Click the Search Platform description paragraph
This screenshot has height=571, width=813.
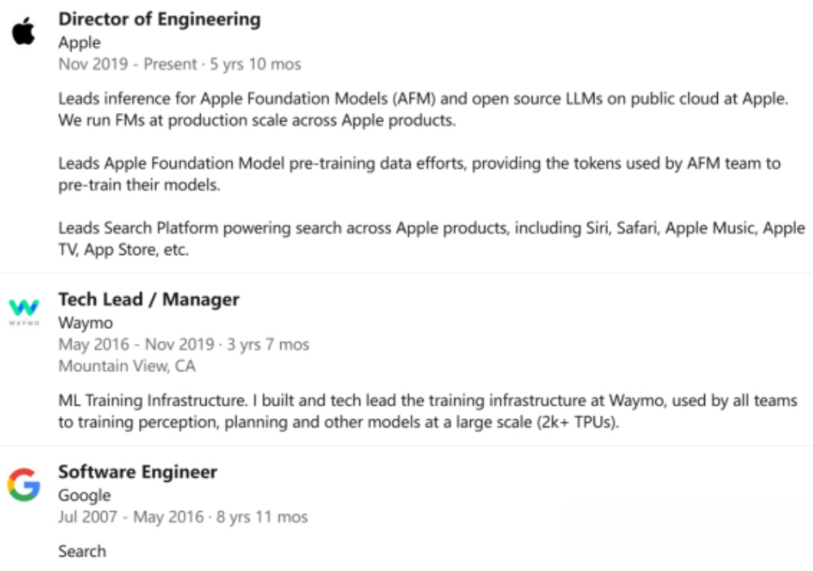click(x=431, y=239)
